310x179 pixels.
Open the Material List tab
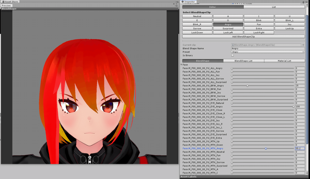(x=284, y=61)
